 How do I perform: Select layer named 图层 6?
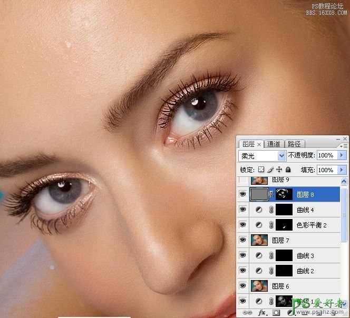tap(280, 286)
